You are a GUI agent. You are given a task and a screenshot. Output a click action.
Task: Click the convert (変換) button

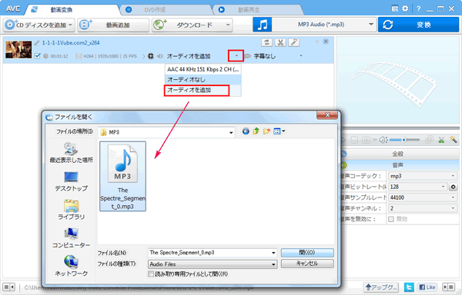[x=418, y=25]
